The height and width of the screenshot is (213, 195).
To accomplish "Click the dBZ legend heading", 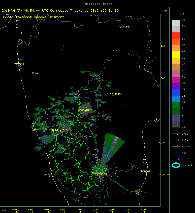I will pyautogui.click(x=182, y=14).
